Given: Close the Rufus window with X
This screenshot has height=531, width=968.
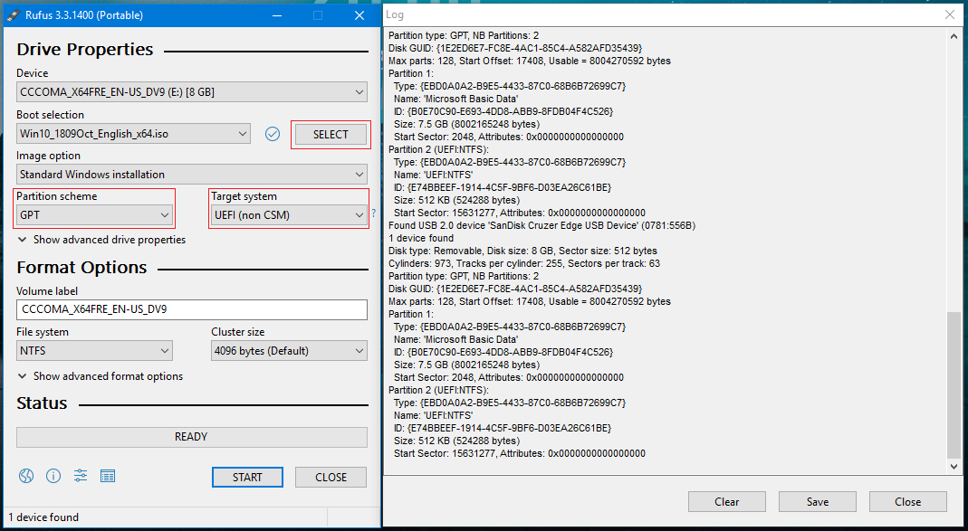Looking at the screenshot, I should tap(359, 15).
